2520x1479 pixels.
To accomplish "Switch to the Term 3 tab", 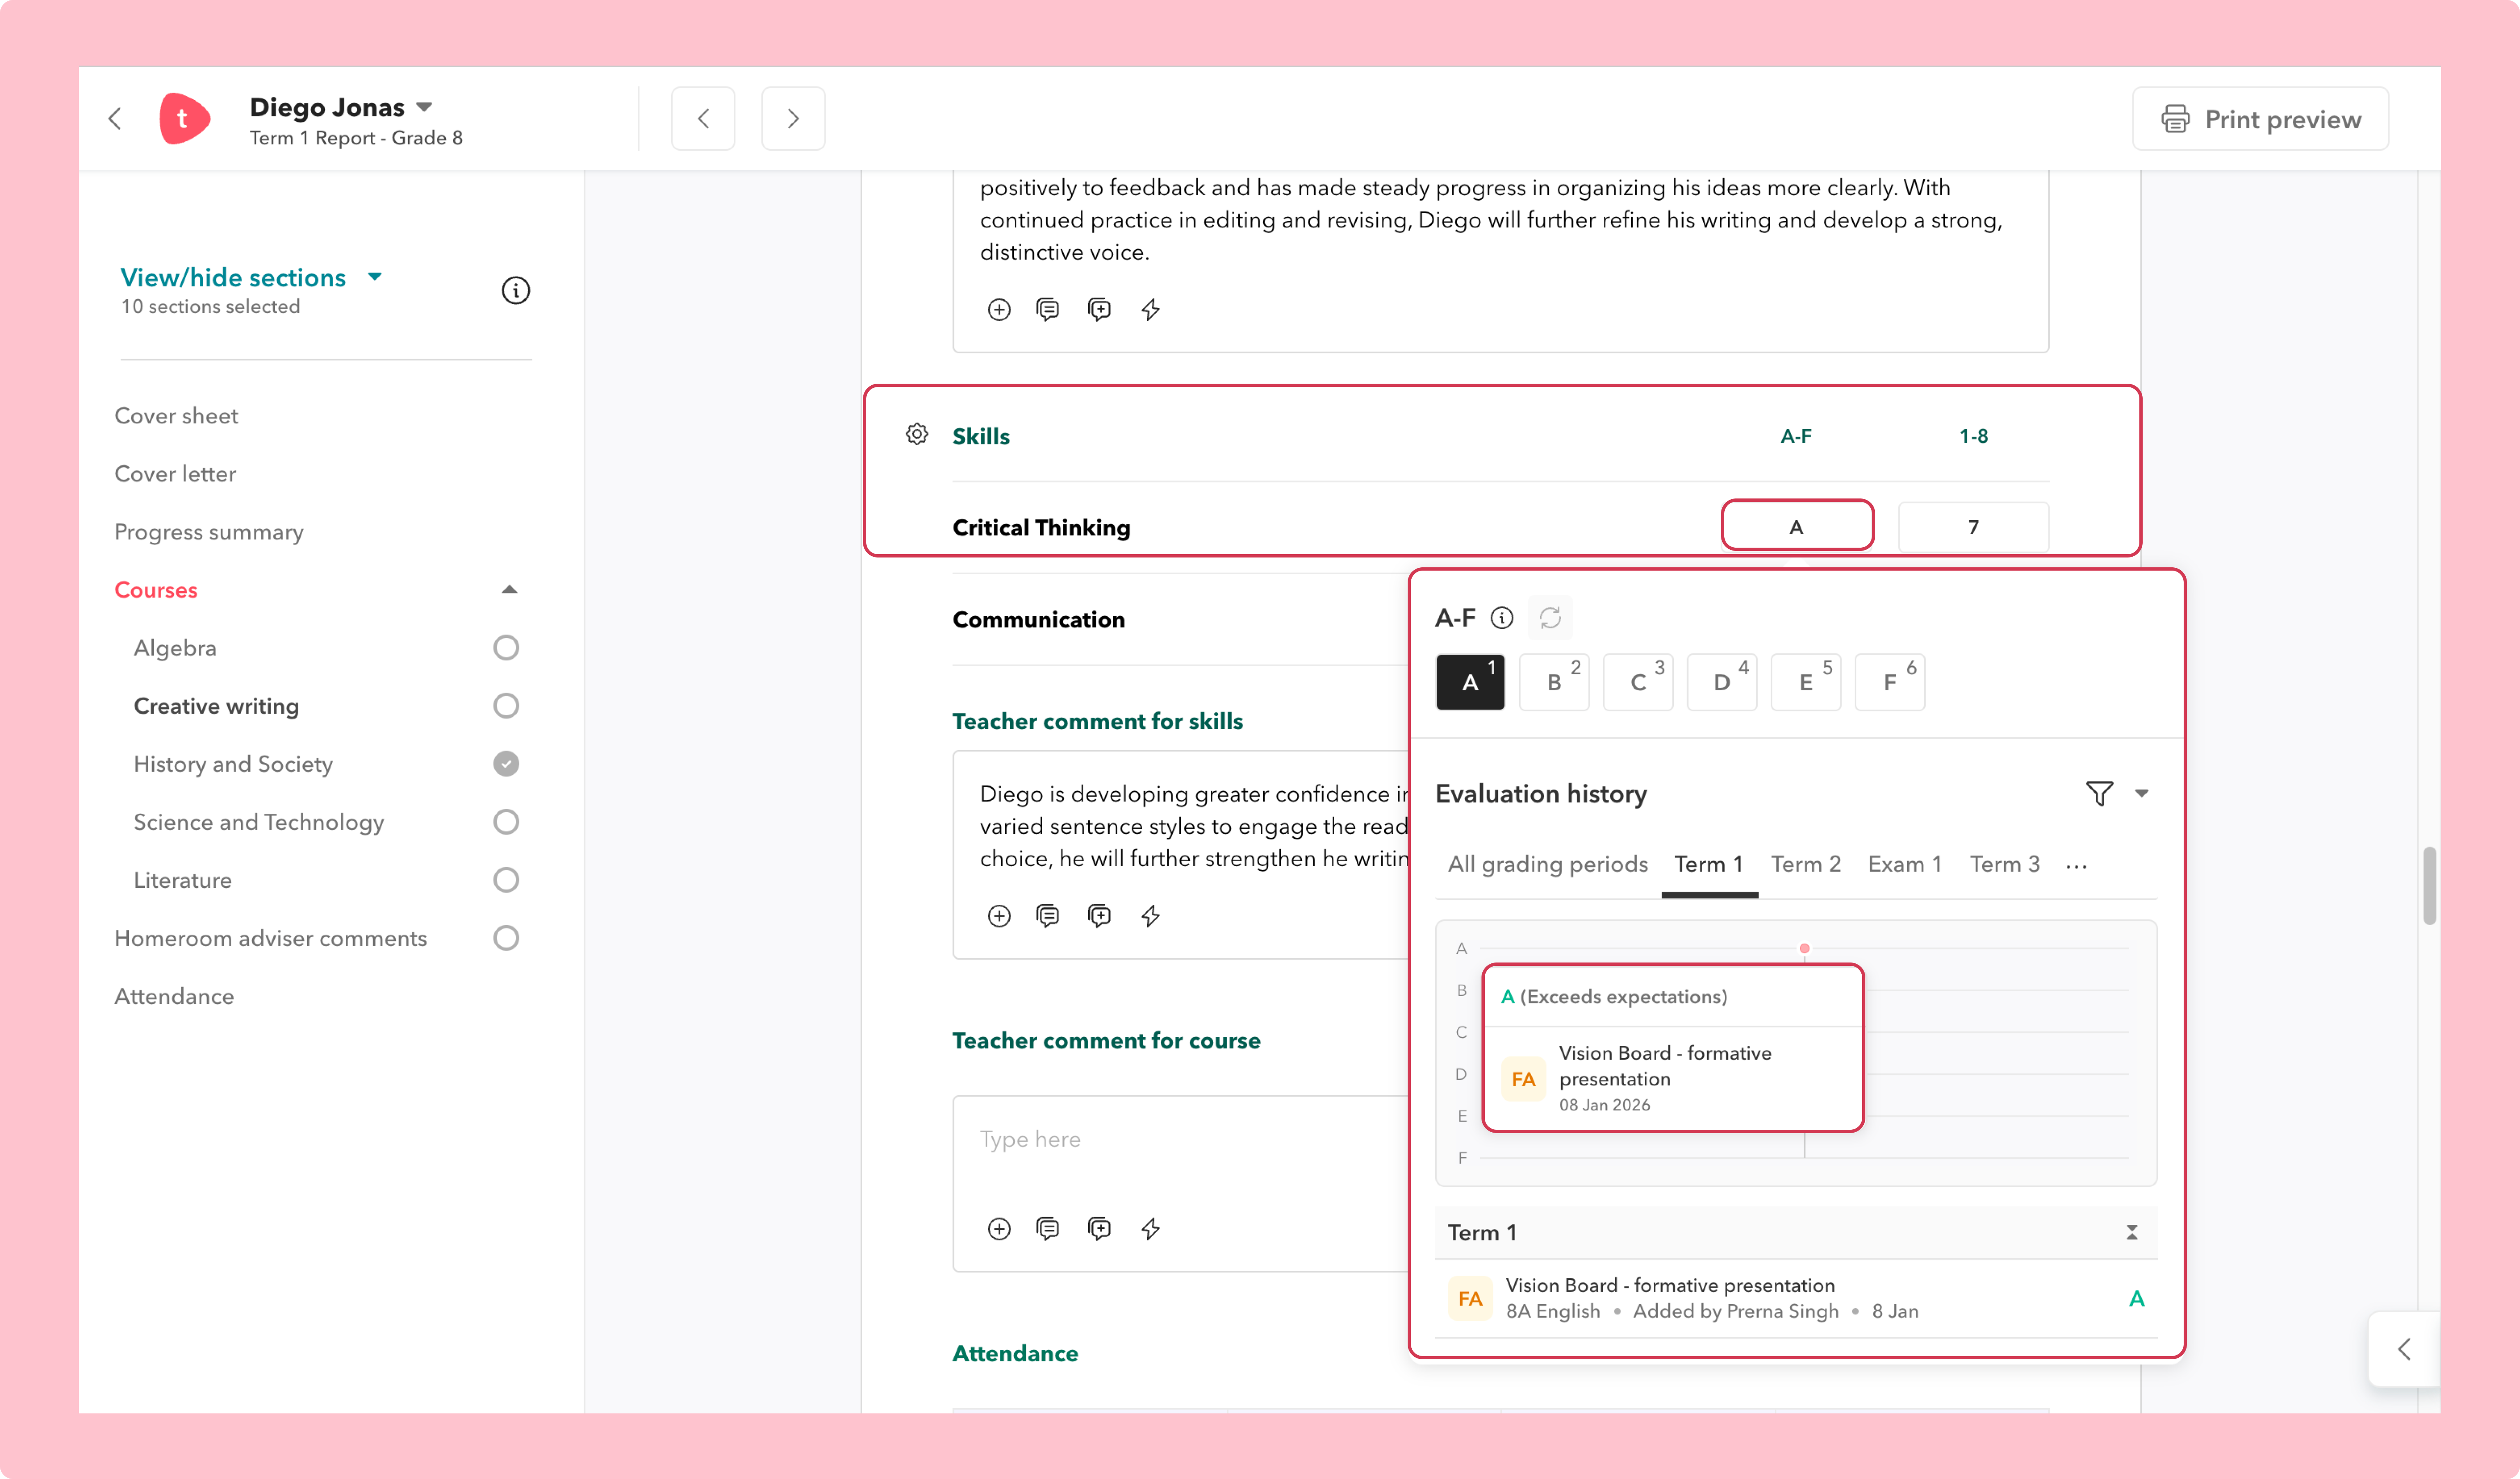I will 2005,865.
